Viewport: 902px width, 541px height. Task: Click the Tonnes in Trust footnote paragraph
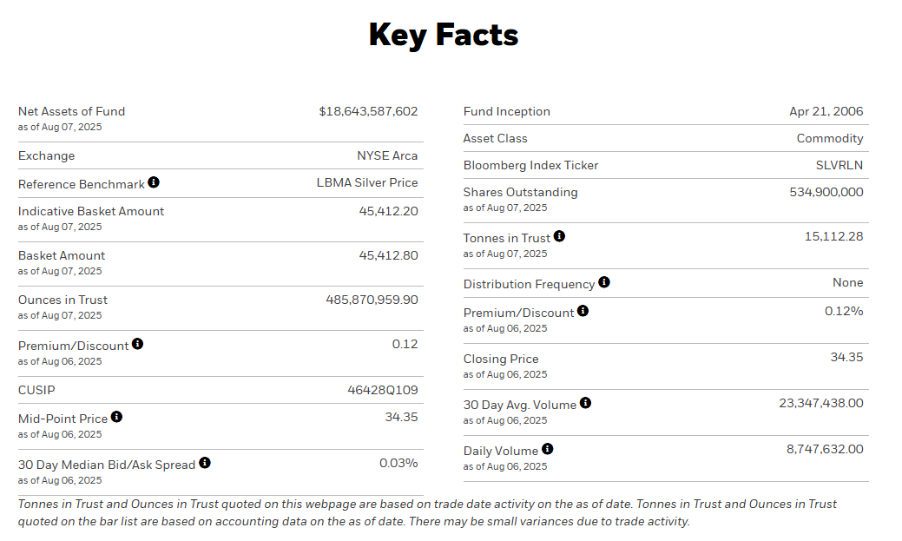click(x=427, y=512)
